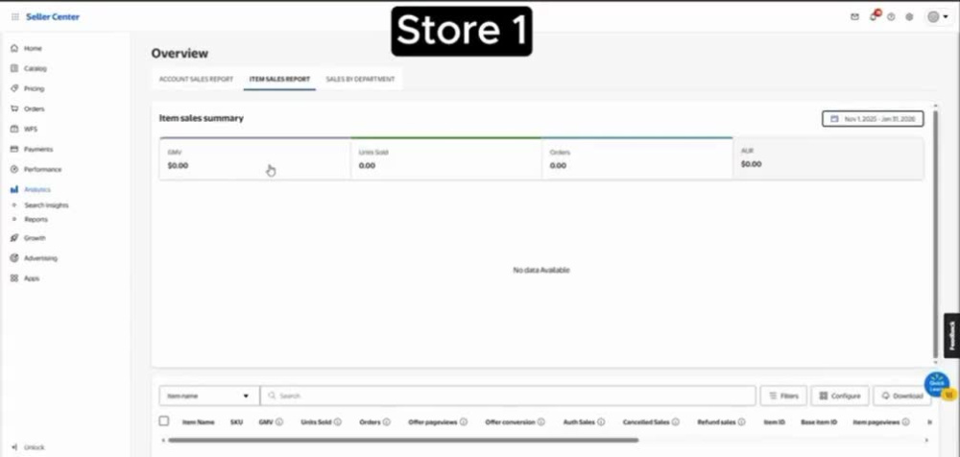Click the Item ID column header

point(775,422)
